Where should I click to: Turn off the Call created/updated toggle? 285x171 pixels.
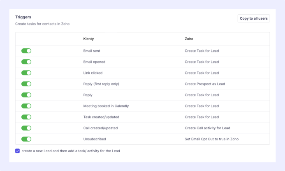[26, 128]
